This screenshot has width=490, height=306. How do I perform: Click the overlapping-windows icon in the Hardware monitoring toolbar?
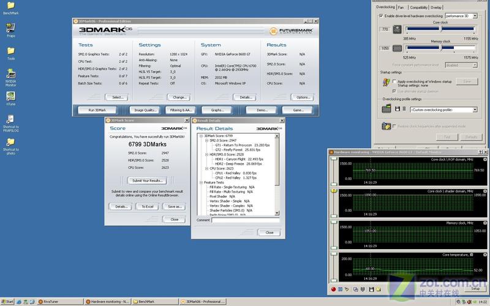tap(355, 289)
